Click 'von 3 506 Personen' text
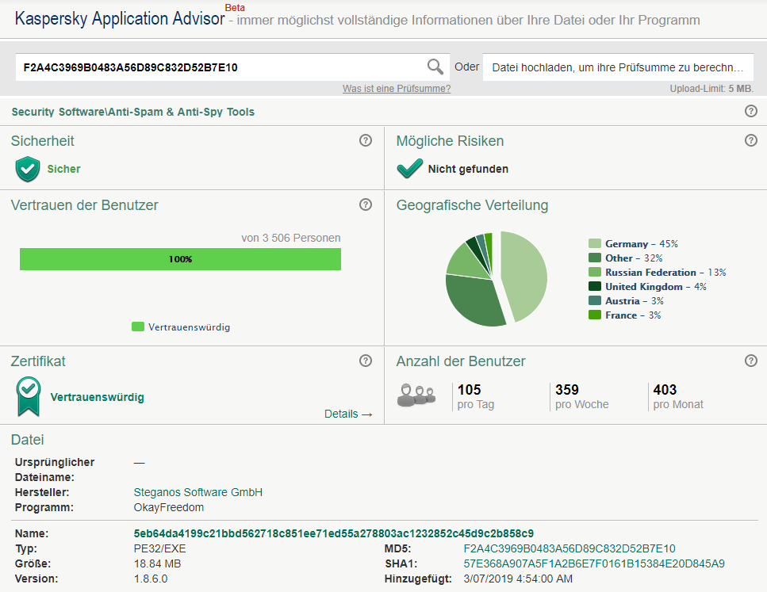Screen dimensions: 767x592 pos(291,238)
